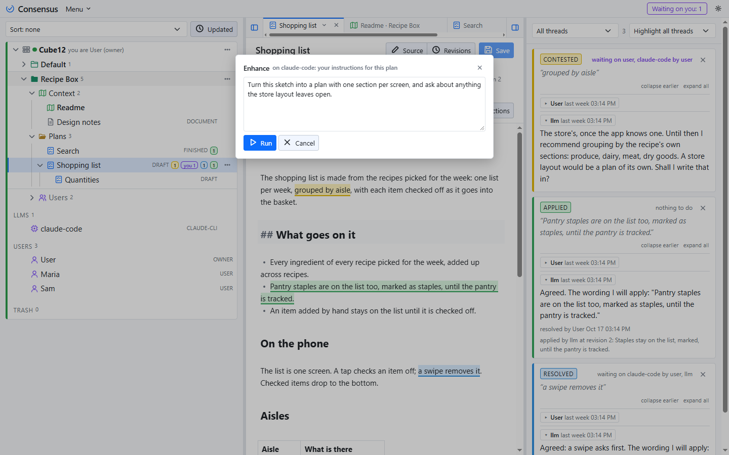Close the Enhance dialog with the X

click(480, 68)
